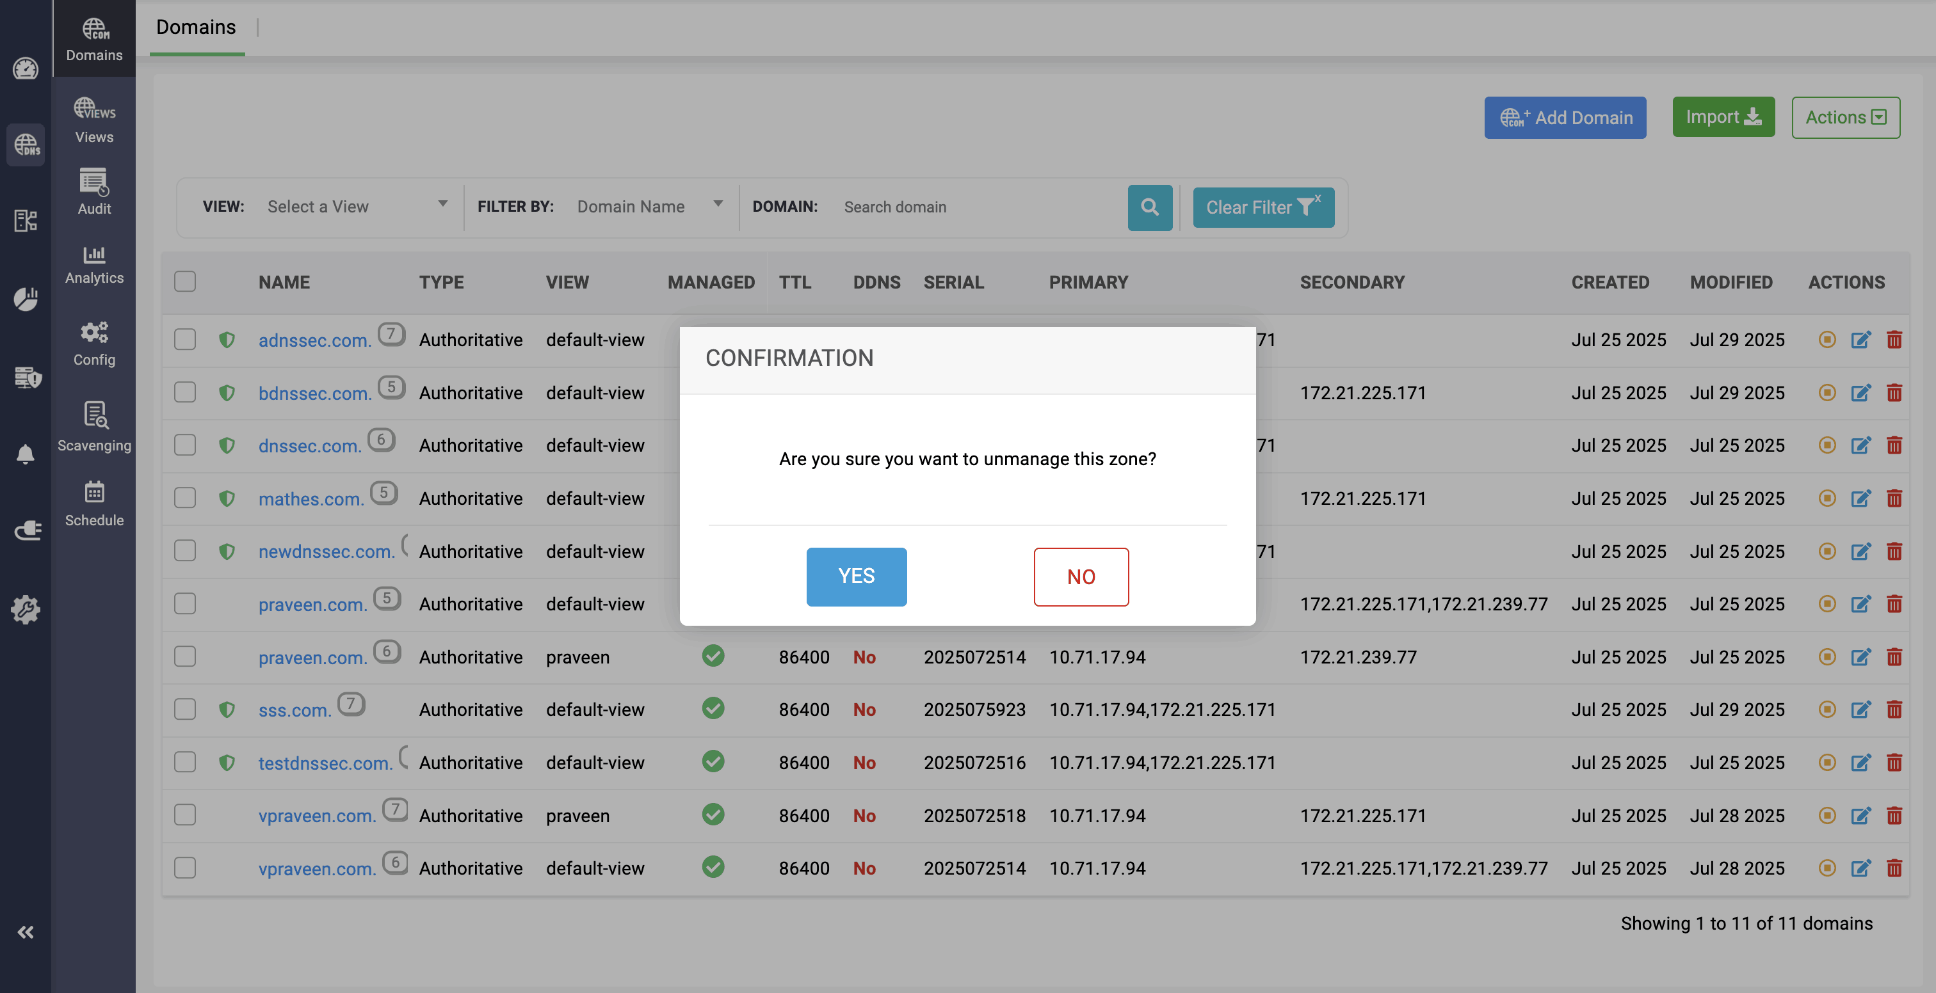1936x993 pixels.
Task: Click the Audit icon in the sidebar
Action: 94,191
